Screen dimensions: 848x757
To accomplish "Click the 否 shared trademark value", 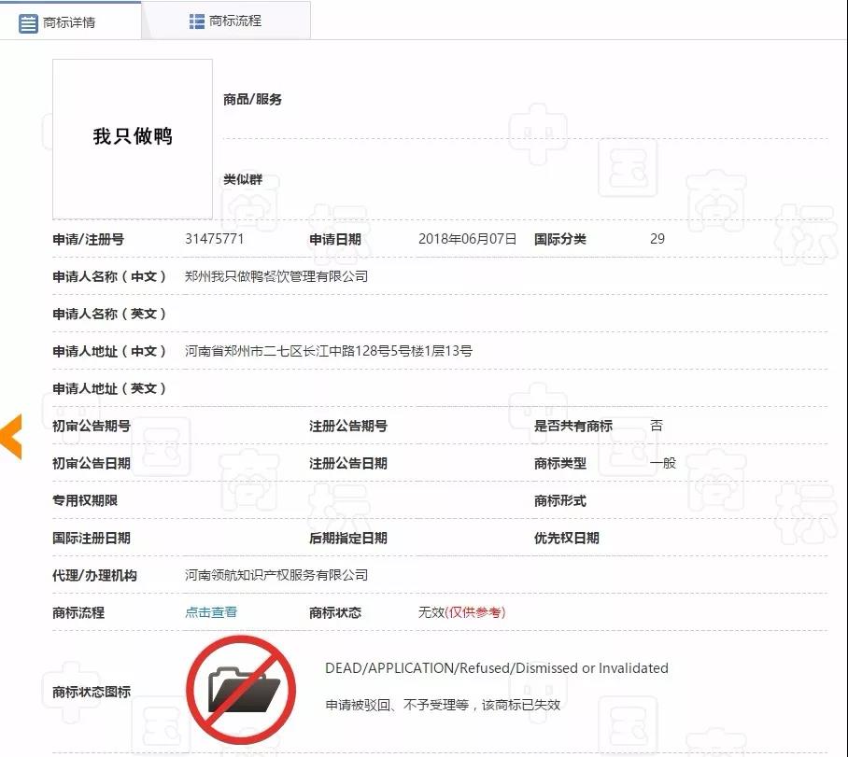I will (657, 426).
